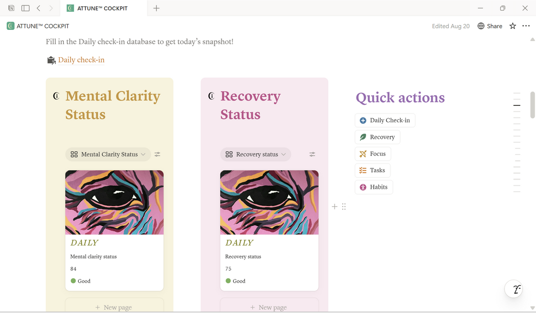The image size is (536, 313).
Task: Click the logo beside Mental Clarity Status heading
Action: point(56,96)
